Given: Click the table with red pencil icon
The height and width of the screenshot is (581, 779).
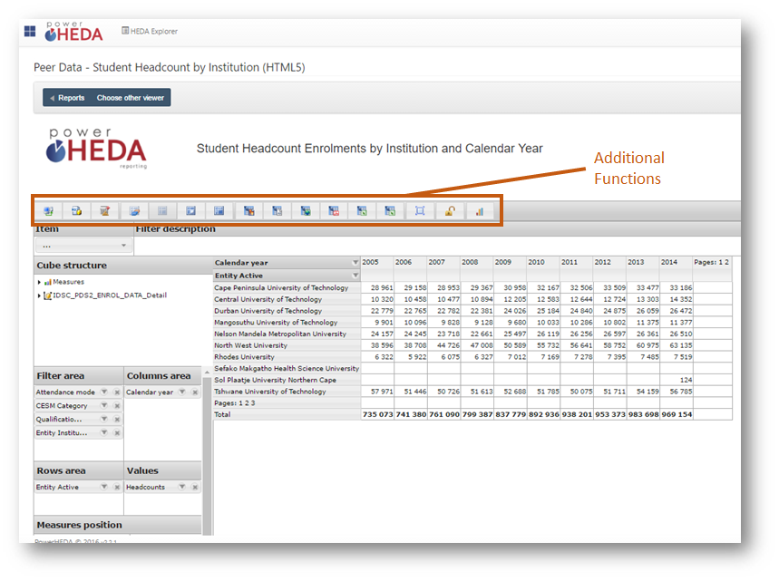Looking at the screenshot, I should click(105, 211).
